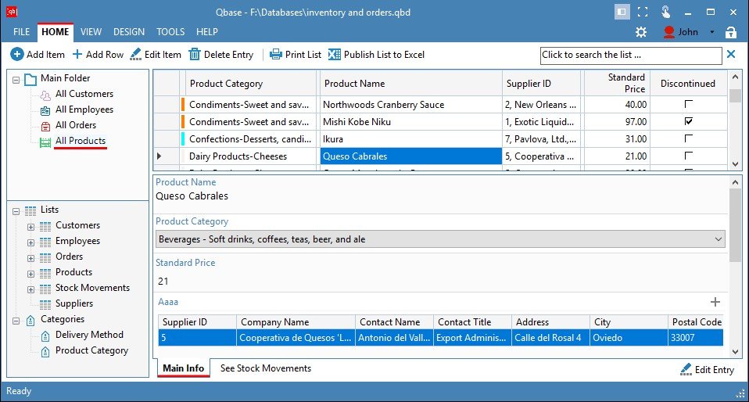Switch to the DESIGN ribbon tab
Screen dimensions: 749x402
129,31
